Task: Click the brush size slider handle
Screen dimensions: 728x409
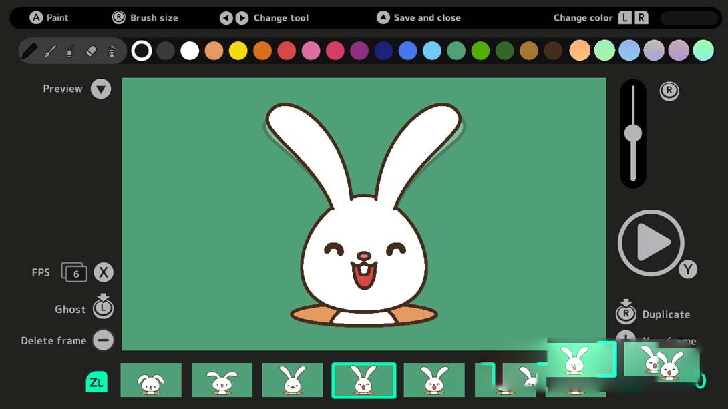Action: pos(633,133)
